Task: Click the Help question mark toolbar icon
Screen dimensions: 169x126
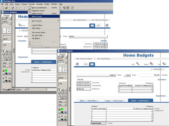Action: [x=72, y=8]
